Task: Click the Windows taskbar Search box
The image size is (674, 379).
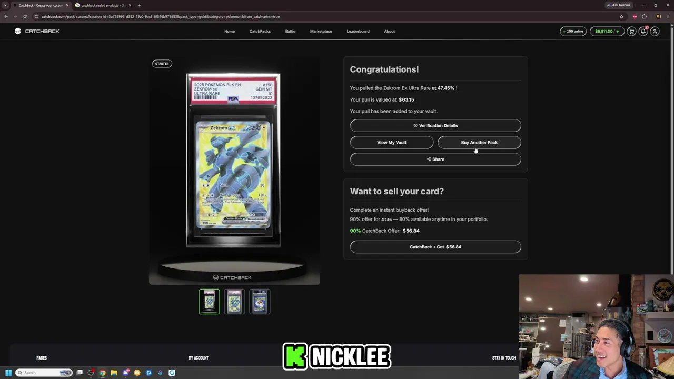Action: pyautogui.click(x=44, y=373)
